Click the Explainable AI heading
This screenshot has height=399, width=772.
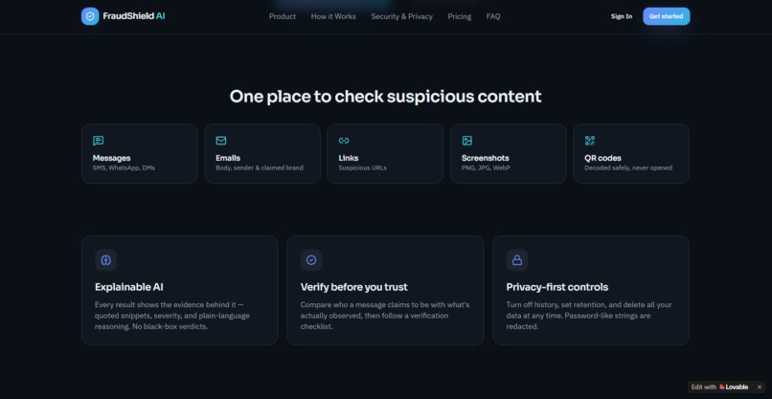pos(129,287)
